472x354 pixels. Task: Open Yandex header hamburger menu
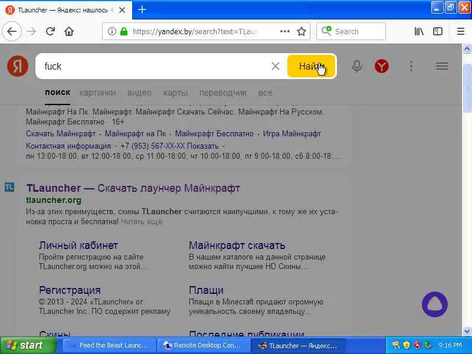tap(441, 66)
